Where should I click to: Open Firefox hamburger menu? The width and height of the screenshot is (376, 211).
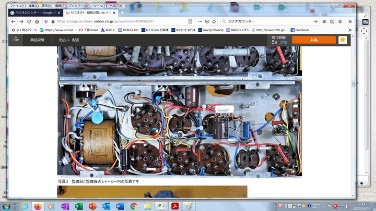click(349, 21)
